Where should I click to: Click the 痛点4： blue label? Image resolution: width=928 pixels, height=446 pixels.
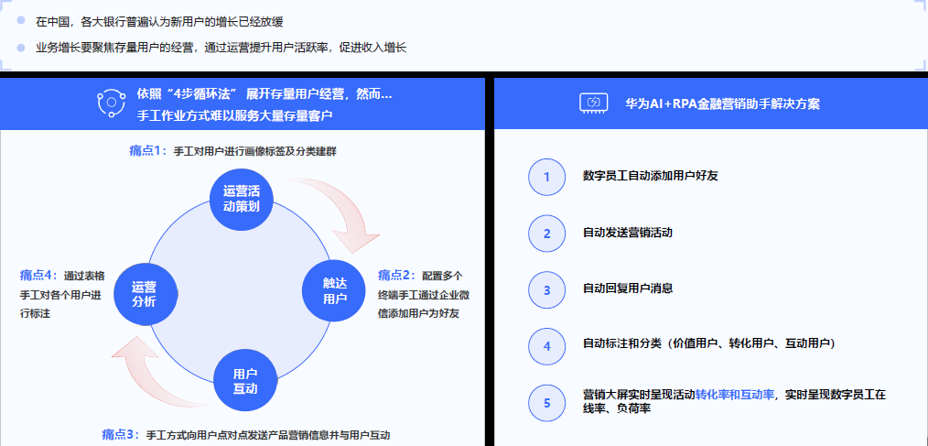tap(39, 275)
